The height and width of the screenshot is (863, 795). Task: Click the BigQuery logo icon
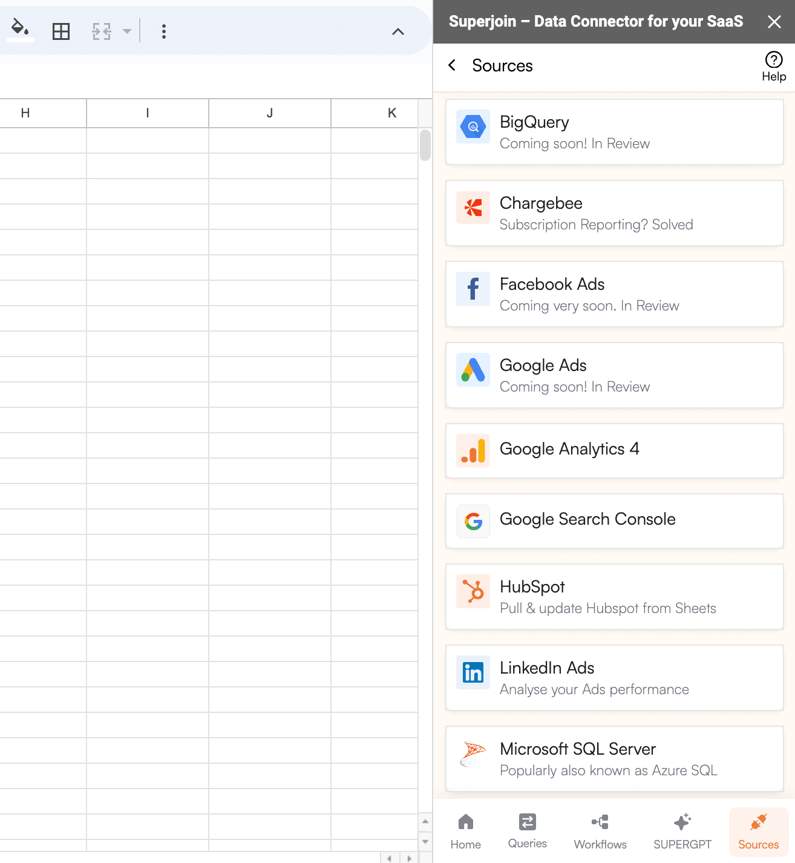pyautogui.click(x=473, y=126)
